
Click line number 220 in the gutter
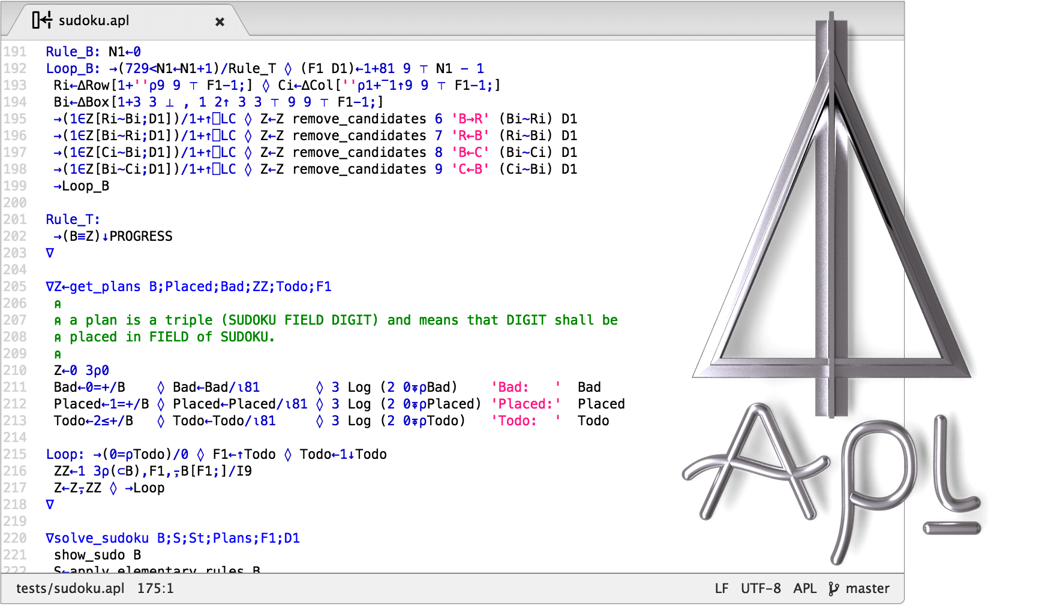15,538
